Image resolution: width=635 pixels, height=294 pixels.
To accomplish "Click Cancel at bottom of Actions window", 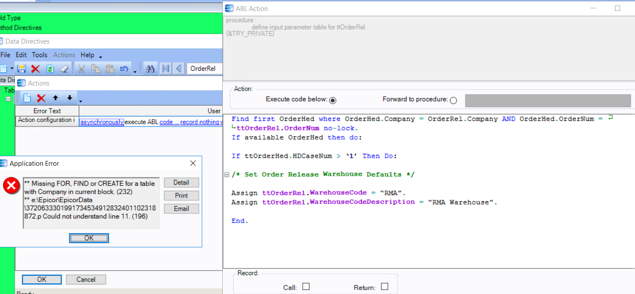I will click(x=86, y=280).
